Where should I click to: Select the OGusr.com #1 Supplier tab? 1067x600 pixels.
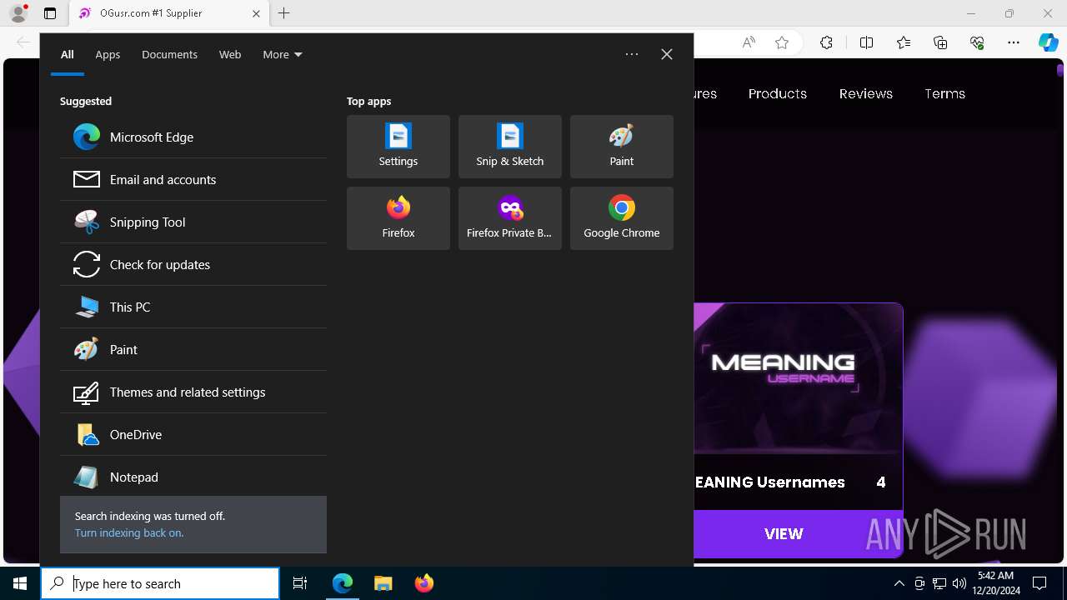169,13
